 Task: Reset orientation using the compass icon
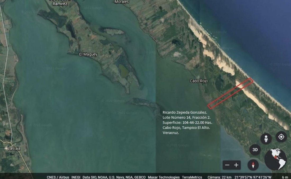pos(253,165)
